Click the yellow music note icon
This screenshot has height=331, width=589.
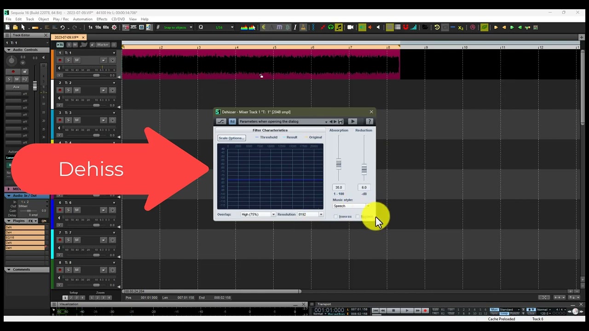339,27
